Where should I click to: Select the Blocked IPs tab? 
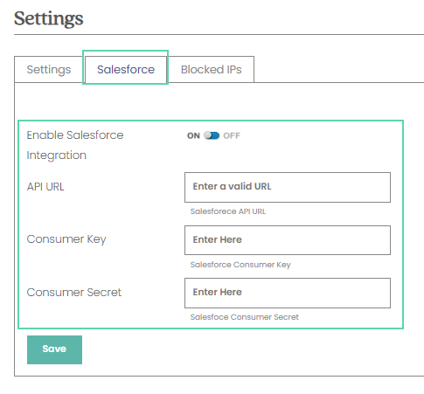[x=211, y=70]
